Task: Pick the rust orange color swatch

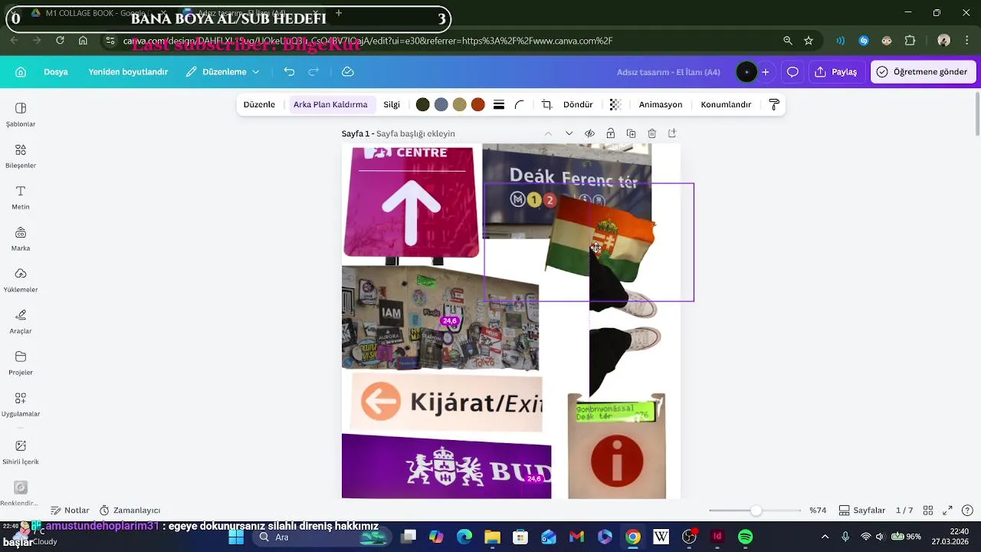Action: 478,104
